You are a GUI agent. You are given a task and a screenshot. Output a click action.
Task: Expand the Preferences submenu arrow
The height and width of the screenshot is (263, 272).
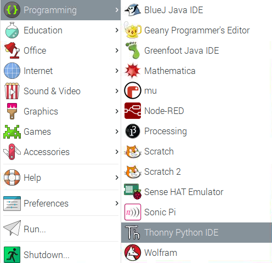(x=117, y=203)
